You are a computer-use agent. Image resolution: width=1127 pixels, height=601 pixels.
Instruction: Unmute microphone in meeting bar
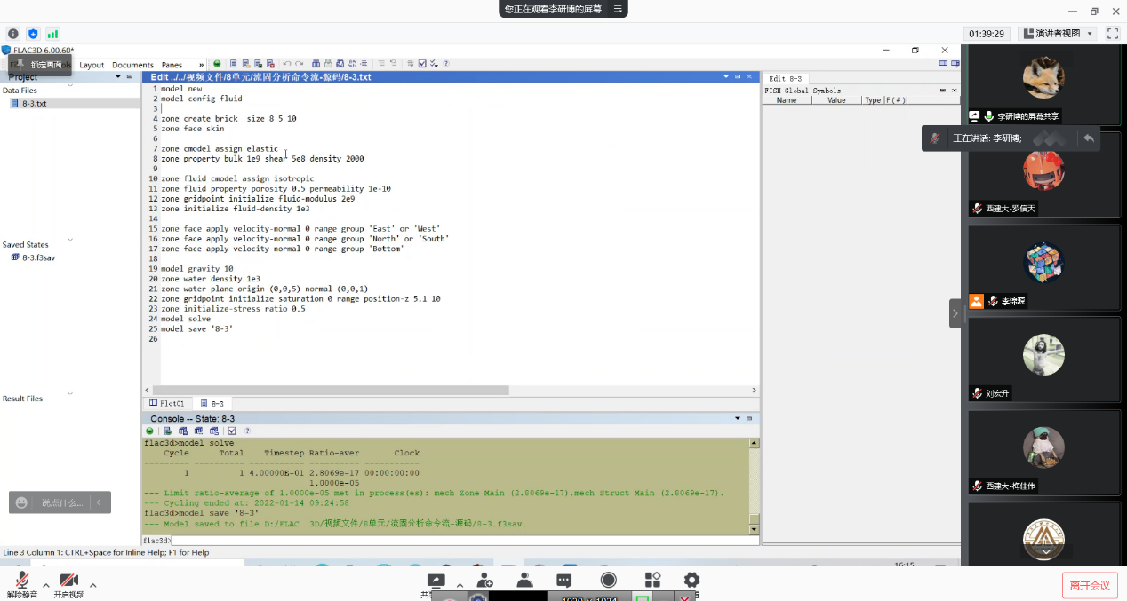coord(21,583)
